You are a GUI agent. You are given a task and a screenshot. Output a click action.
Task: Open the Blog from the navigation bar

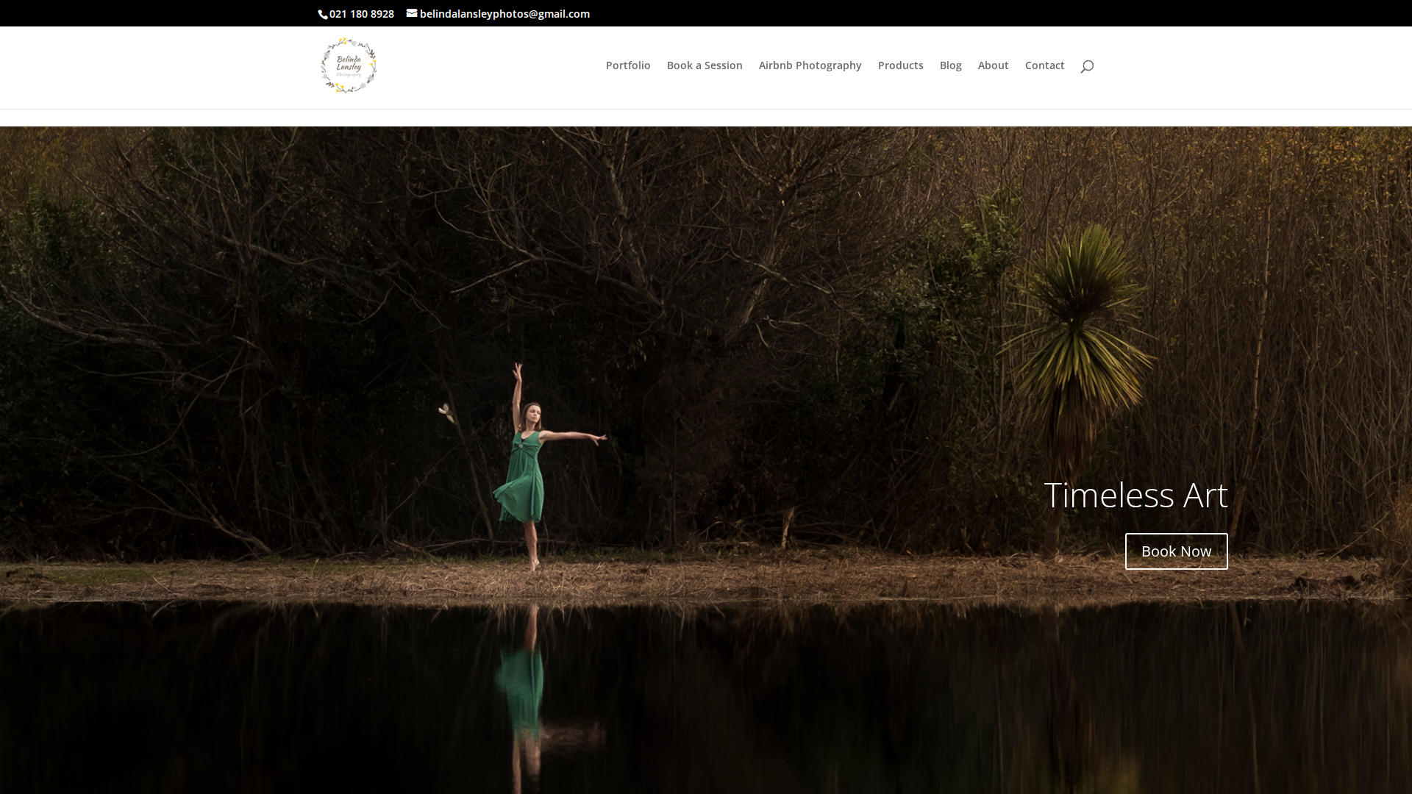tap(950, 65)
